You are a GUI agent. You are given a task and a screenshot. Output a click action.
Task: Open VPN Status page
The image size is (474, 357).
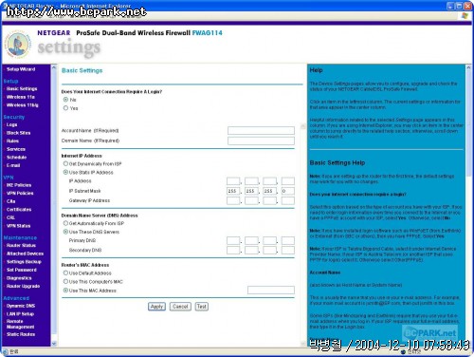(x=18, y=226)
